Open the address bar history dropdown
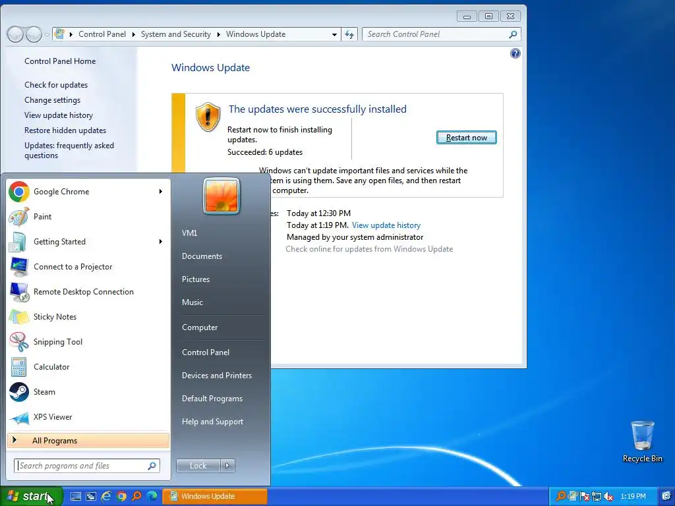Screen dimensions: 675x506 (x=334, y=34)
